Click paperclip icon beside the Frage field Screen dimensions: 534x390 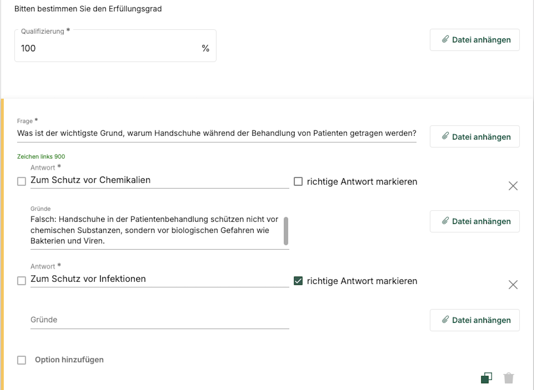tap(445, 136)
